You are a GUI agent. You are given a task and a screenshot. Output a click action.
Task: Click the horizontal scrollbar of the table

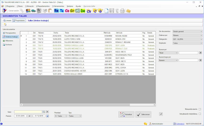coord(76,105)
